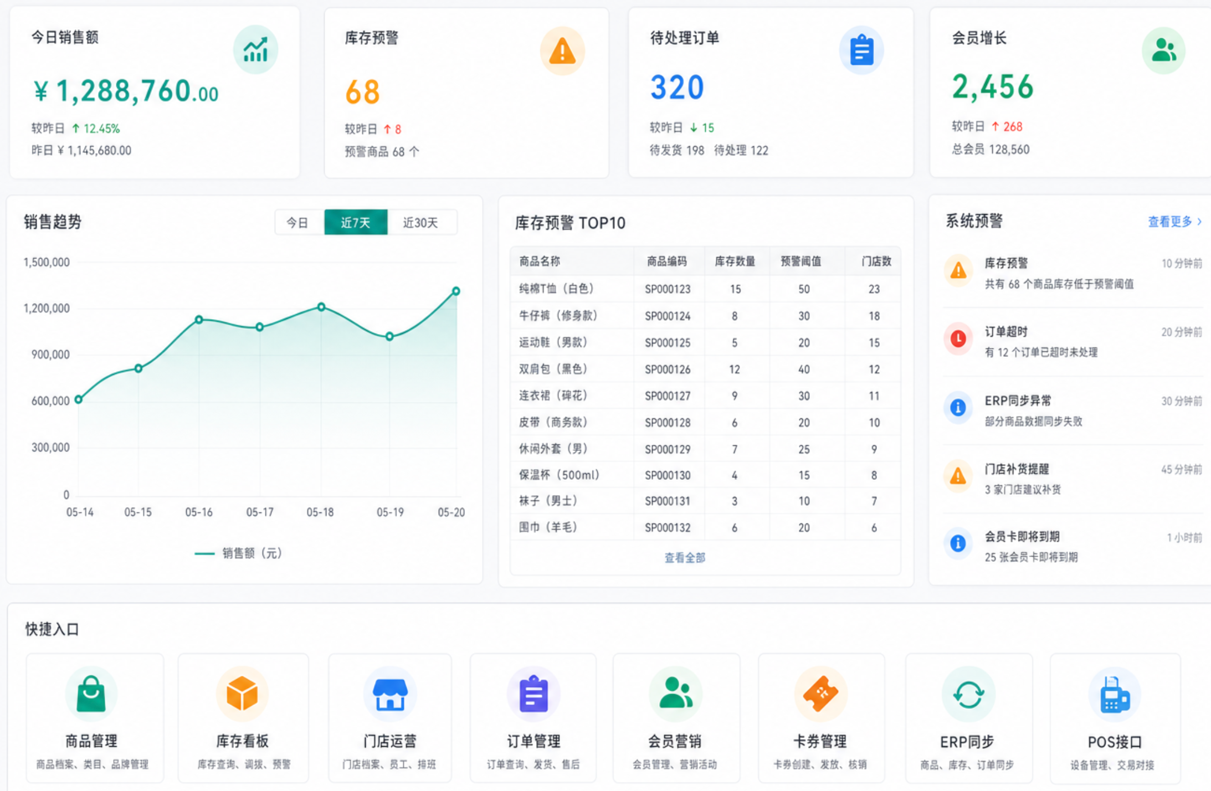1211x791 pixels.
Task: Click the info icon beside ERP同步异常
Action: click(x=958, y=408)
